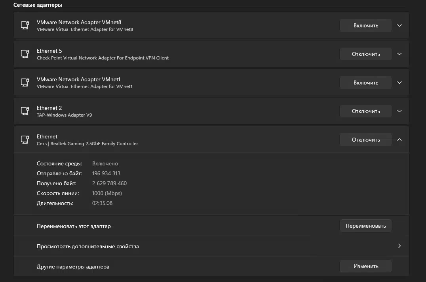
Task: Enable the VMware Network Adapter VMnet8
Action: click(x=366, y=25)
